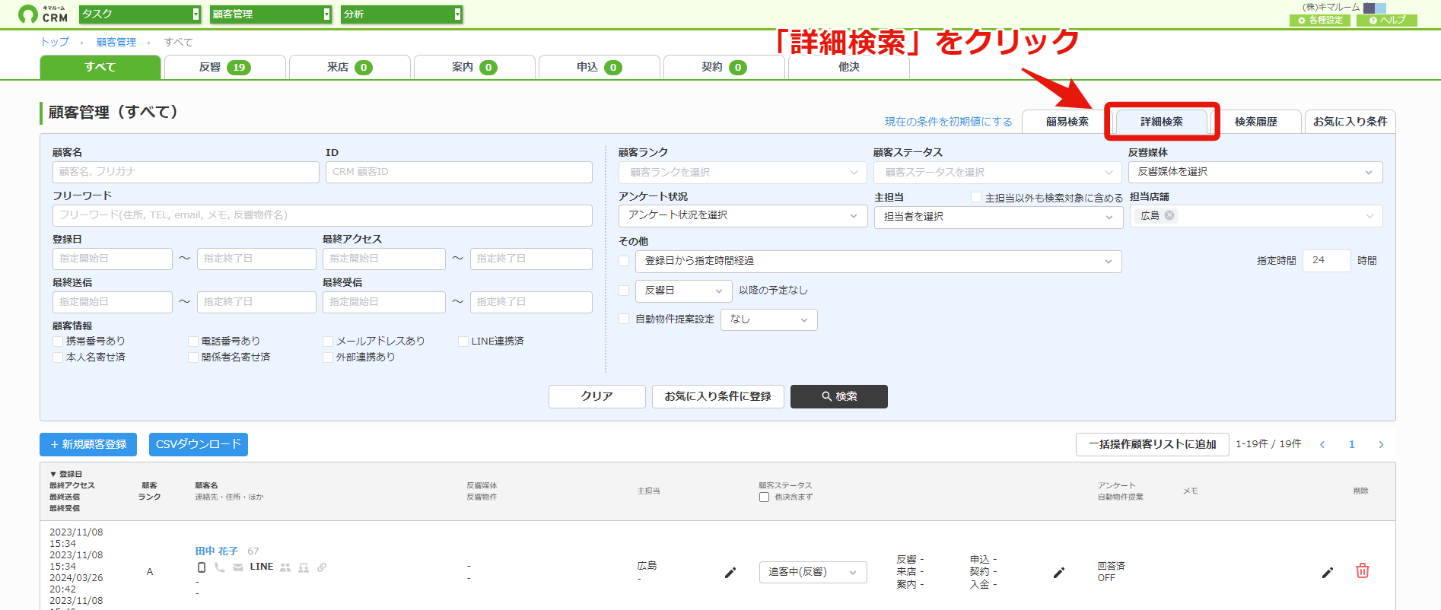
Task: Click お気に入り条件に登録 button
Action: (718, 396)
